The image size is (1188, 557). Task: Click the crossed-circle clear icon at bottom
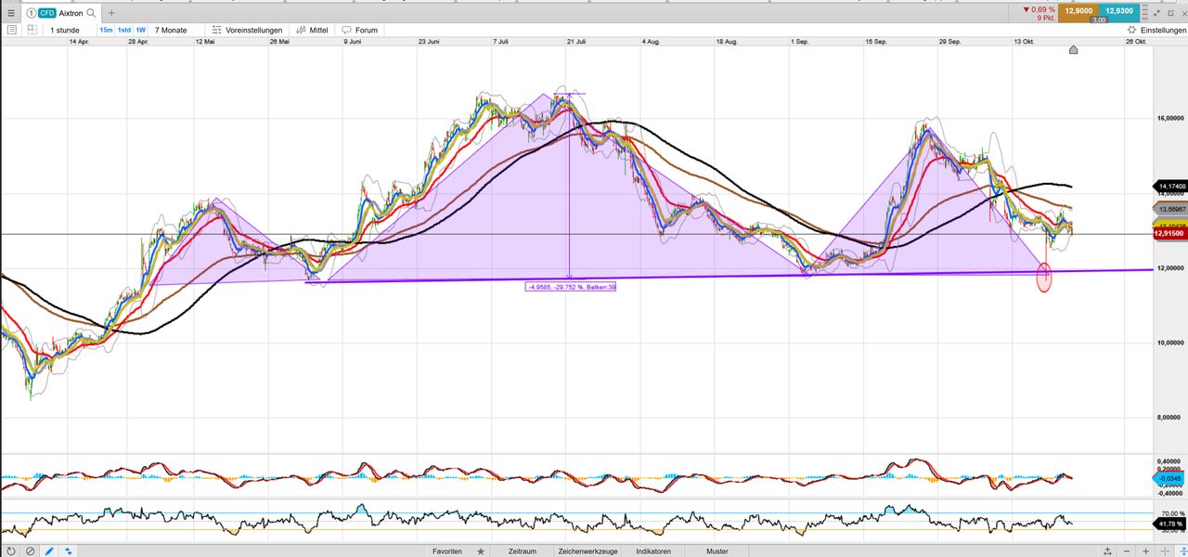(30, 551)
